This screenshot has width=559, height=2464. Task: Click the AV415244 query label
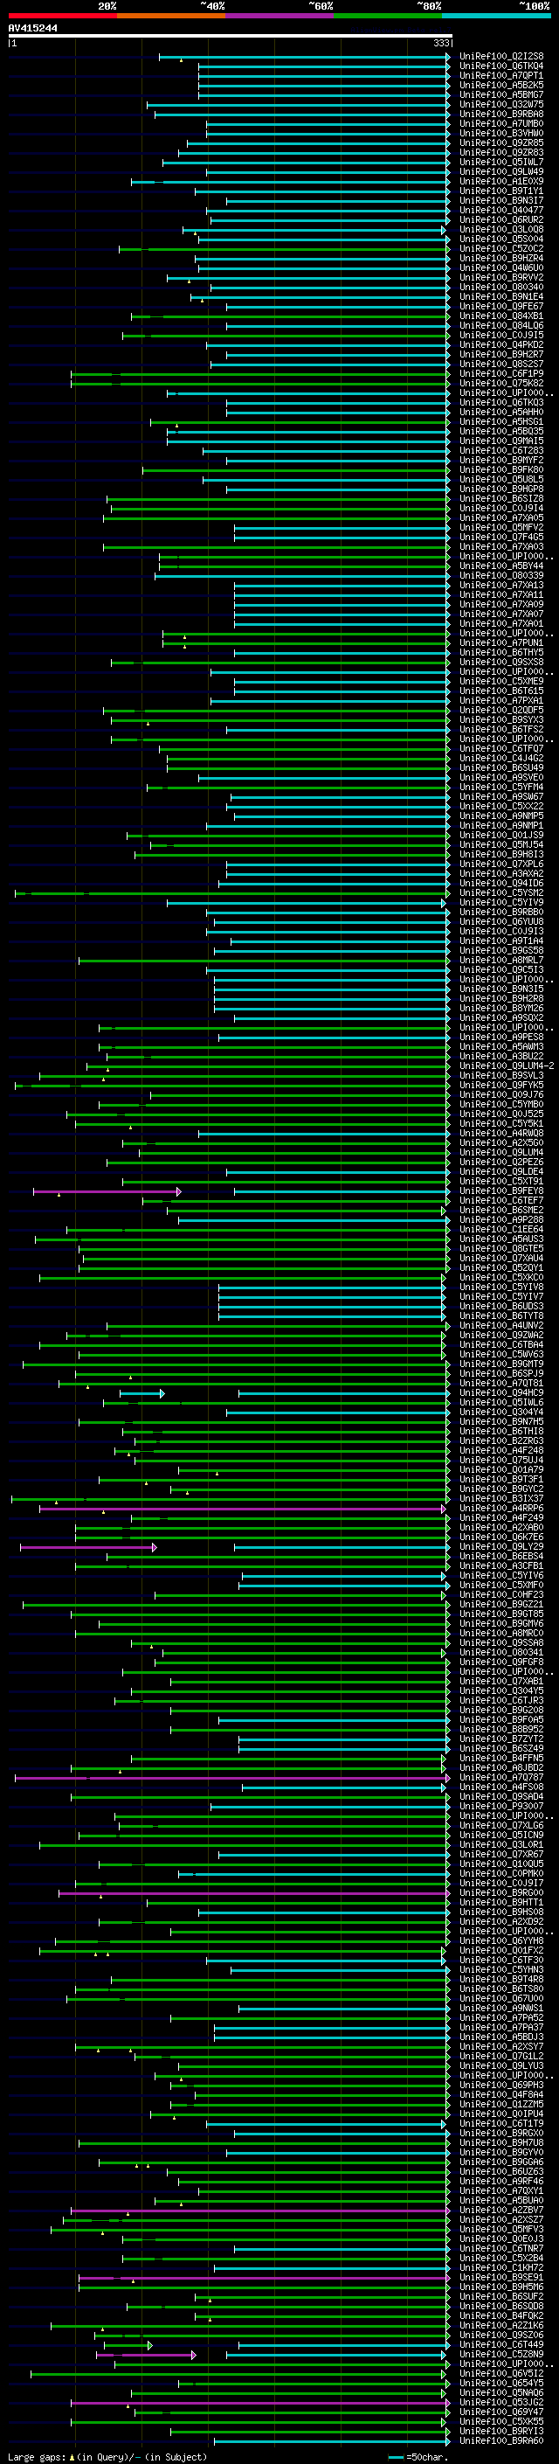pyautogui.click(x=32, y=29)
